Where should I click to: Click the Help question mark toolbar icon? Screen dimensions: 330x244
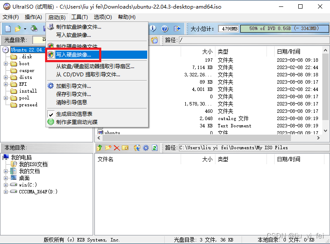coord(165,29)
